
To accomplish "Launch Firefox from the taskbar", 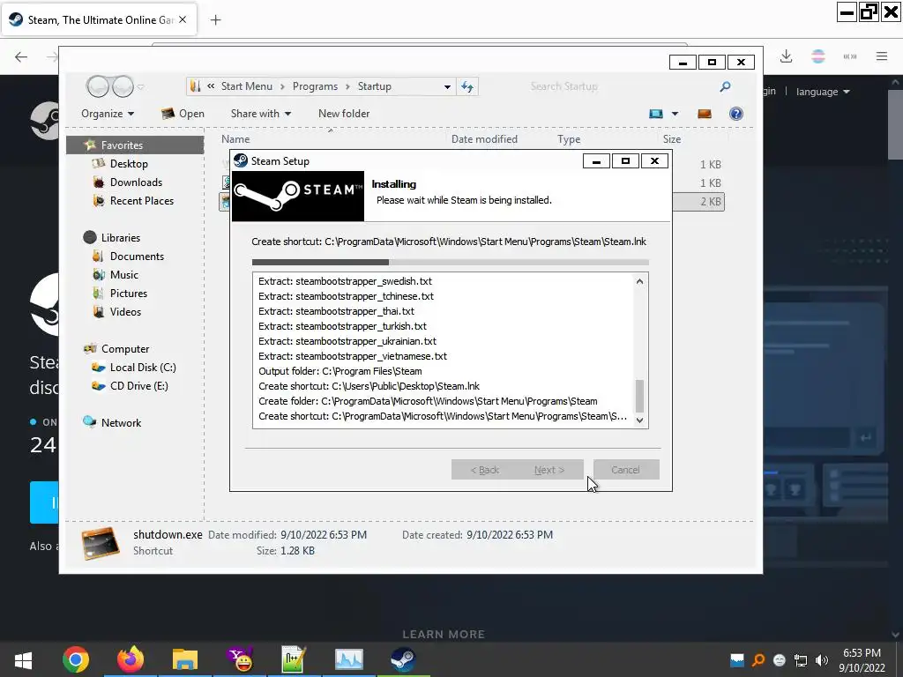I will coord(131,659).
